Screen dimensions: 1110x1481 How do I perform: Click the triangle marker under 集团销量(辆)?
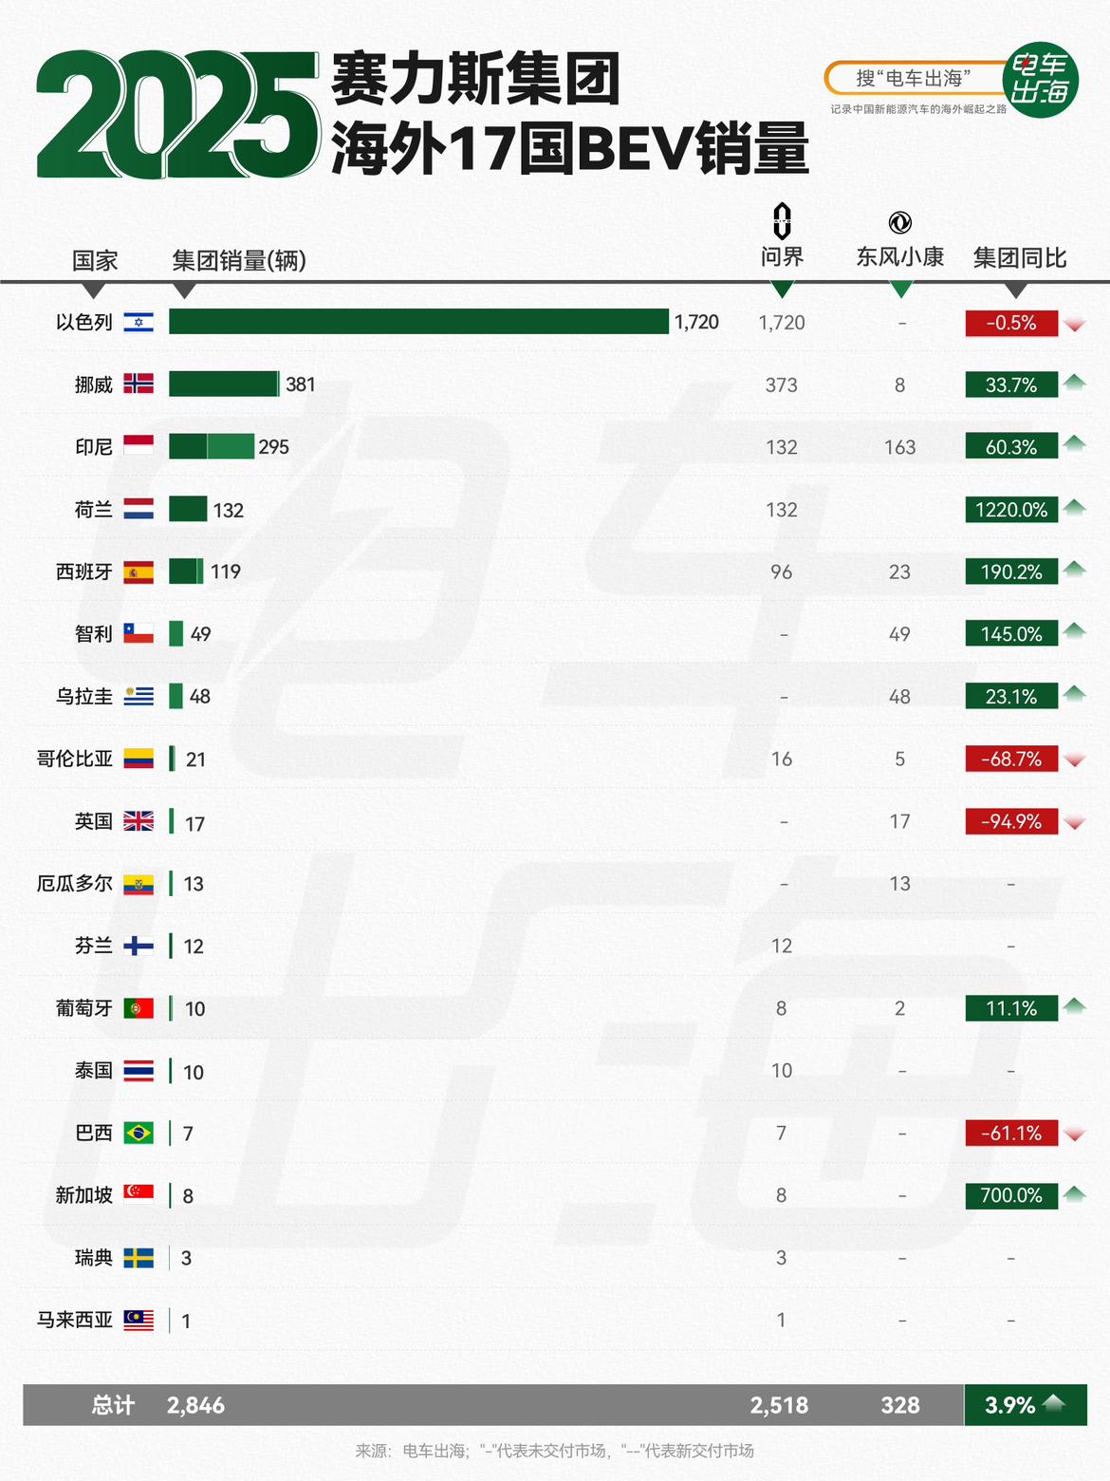coord(185,290)
